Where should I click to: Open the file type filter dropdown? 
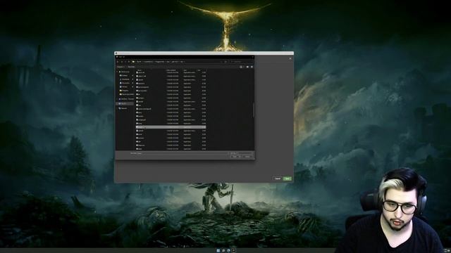[x=241, y=153]
